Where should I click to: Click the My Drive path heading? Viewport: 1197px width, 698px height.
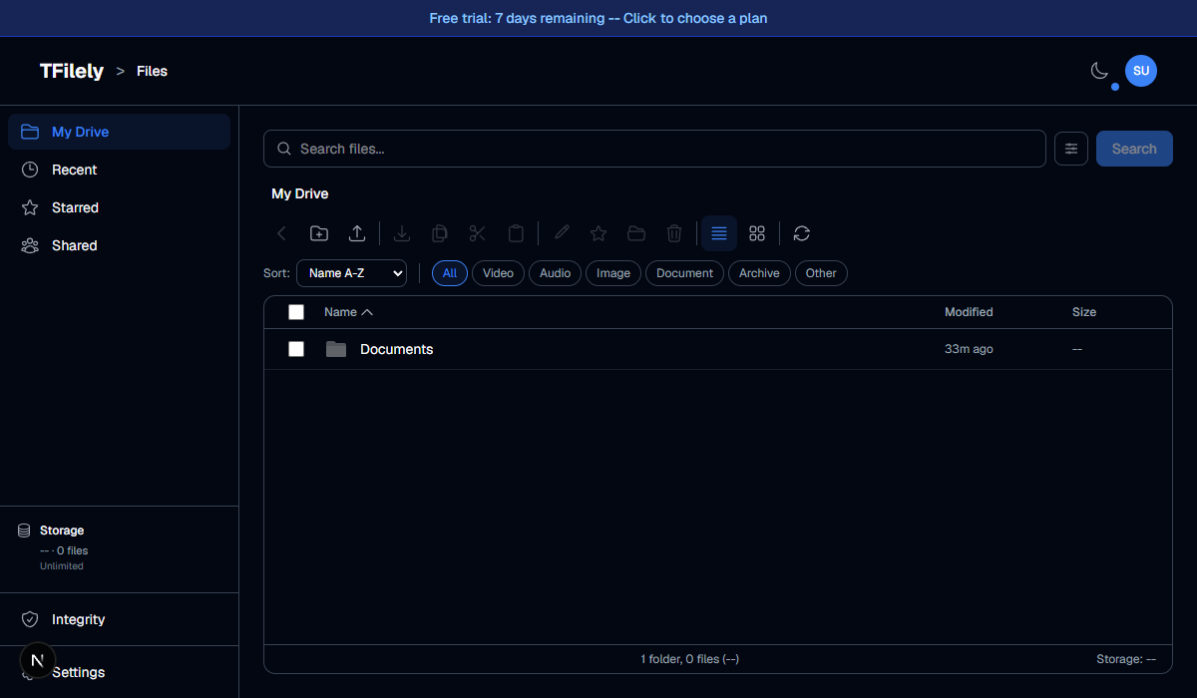point(300,193)
